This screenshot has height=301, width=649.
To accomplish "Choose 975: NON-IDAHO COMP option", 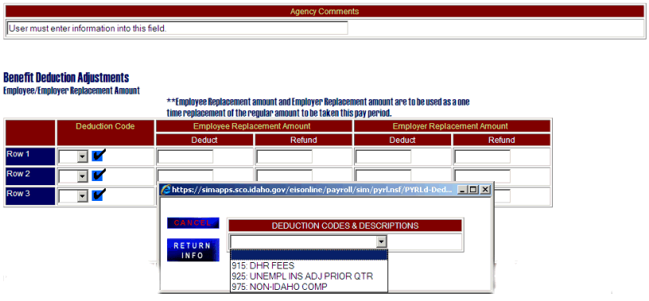I will click(309, 287).
